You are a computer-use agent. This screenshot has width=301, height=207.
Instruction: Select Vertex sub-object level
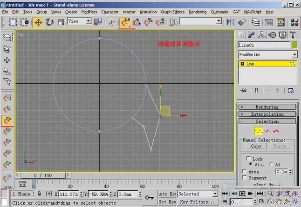259,131
